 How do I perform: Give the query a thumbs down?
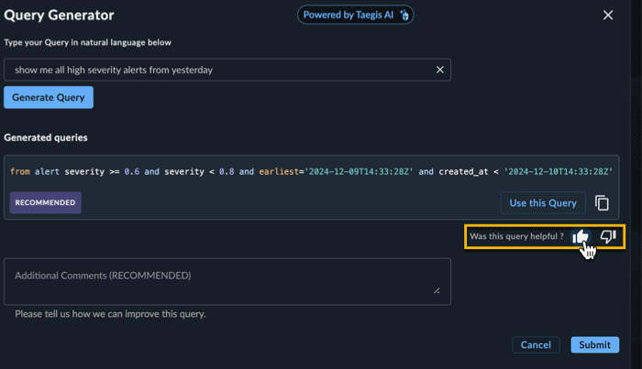[x=608, y=236]
